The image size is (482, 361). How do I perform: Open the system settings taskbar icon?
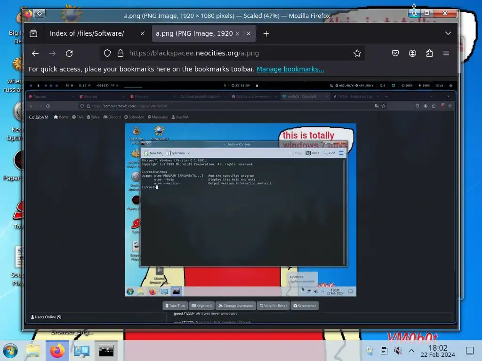(82, 351)
